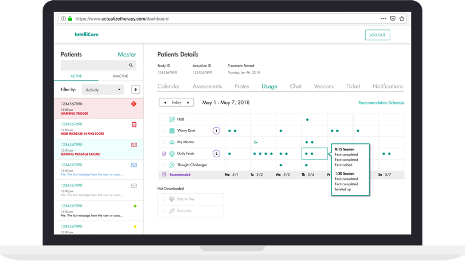Click the Daily Feats app icon
The image size is (465, 261).
point(172,154)
